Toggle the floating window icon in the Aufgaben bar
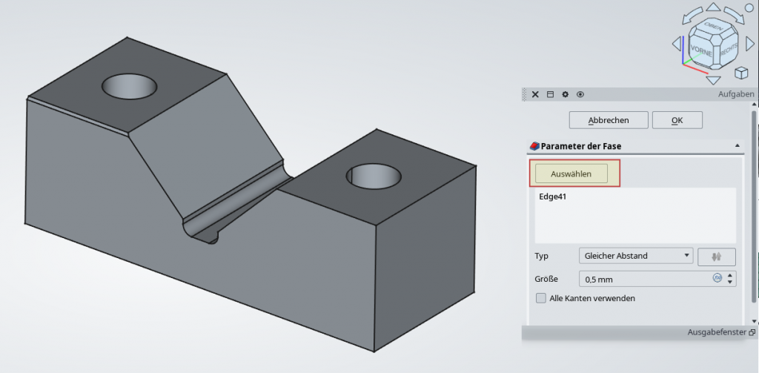This screenshot has height=373, width=759. pyautogui.click(x=550, y=94)
